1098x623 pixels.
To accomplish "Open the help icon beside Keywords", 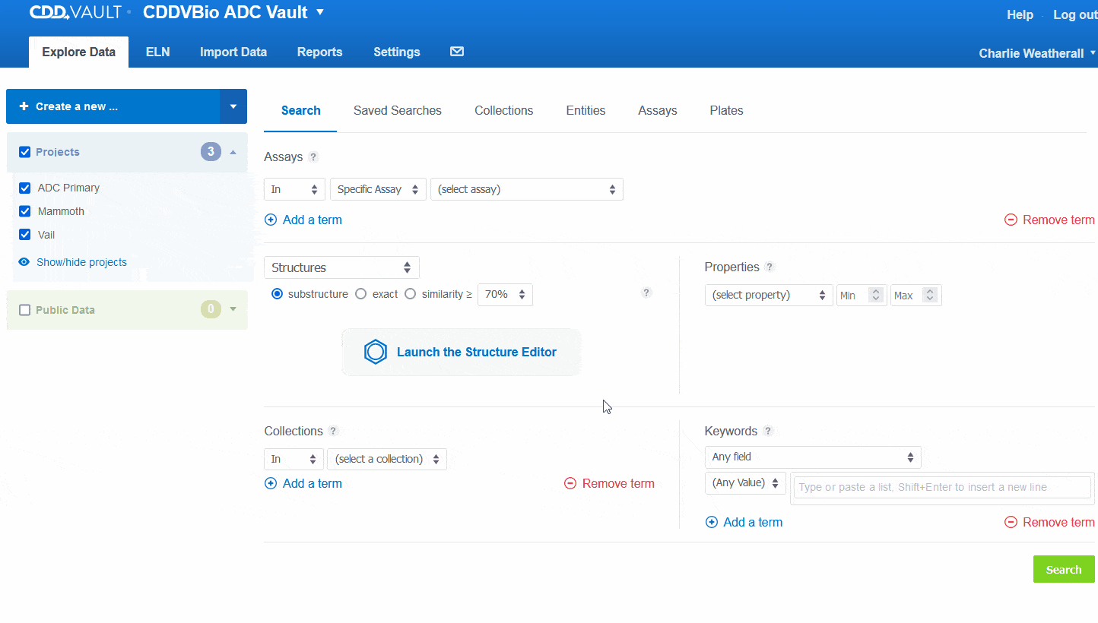I will [x=768, y=431].
